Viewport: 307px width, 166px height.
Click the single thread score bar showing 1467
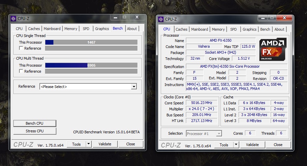pos(91,42)
